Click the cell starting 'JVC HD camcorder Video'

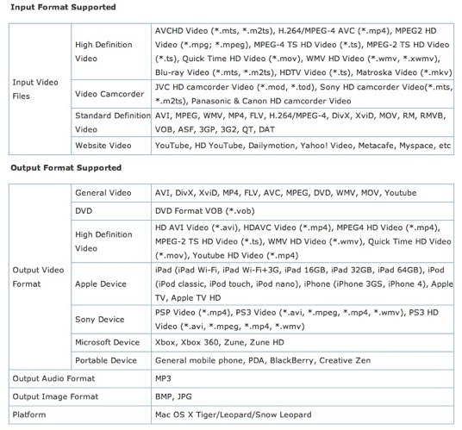point(303,94)
